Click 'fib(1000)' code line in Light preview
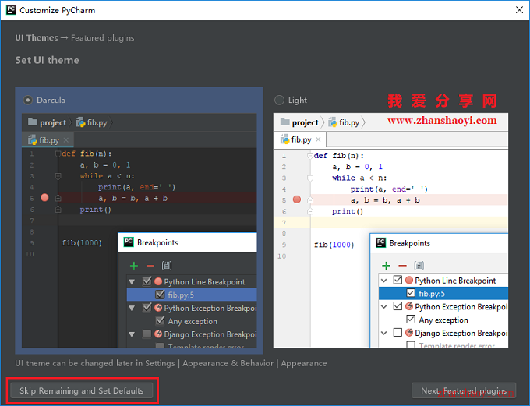 pyautogui.click(x=334, y=245)
